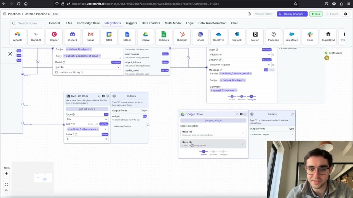Add a GSheets node
The width and height of the screenshot is (353, 198).
pyautogui.click(x=164, y=37)
